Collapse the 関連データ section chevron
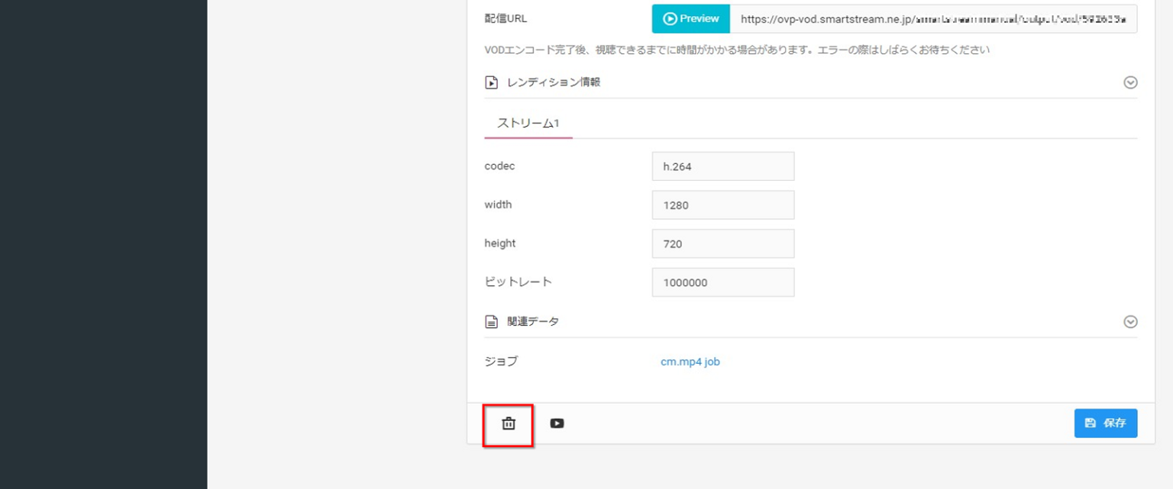 [1130, 322]
